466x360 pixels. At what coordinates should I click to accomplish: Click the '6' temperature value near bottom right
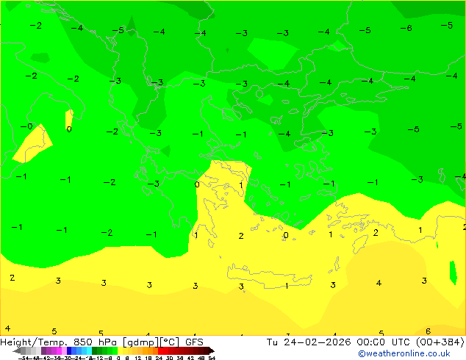428,331
